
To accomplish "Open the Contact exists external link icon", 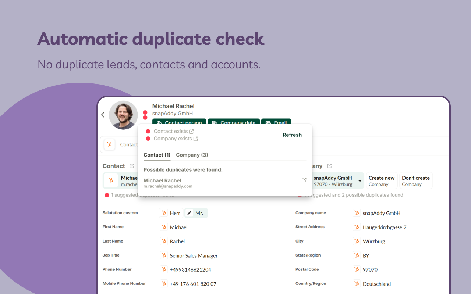I will 191,131.
